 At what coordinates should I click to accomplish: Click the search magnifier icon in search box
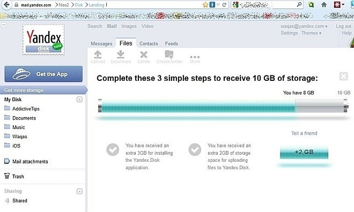(x=299, y=4)
